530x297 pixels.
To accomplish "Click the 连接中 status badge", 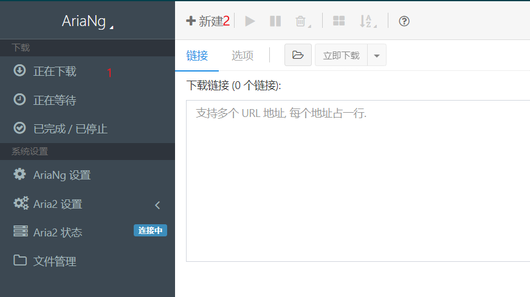I will point(150,230).
